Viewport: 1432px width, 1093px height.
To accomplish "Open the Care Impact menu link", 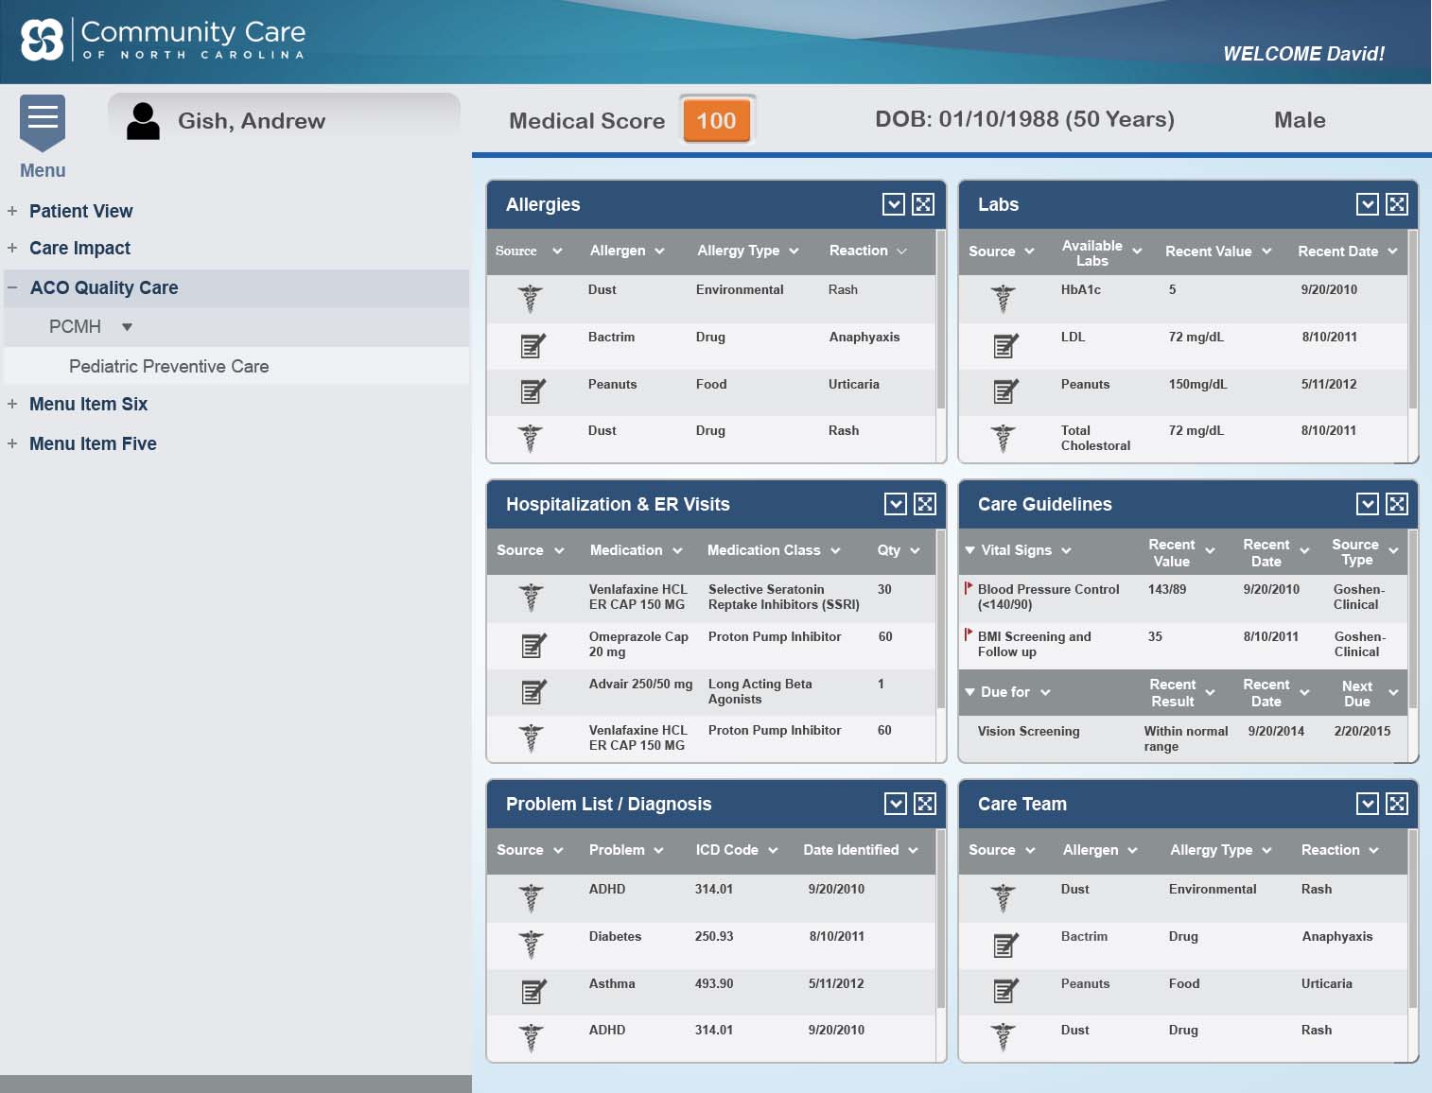I will coord(79,248).
